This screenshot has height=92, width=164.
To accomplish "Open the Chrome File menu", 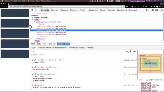I will coord(12,1).
